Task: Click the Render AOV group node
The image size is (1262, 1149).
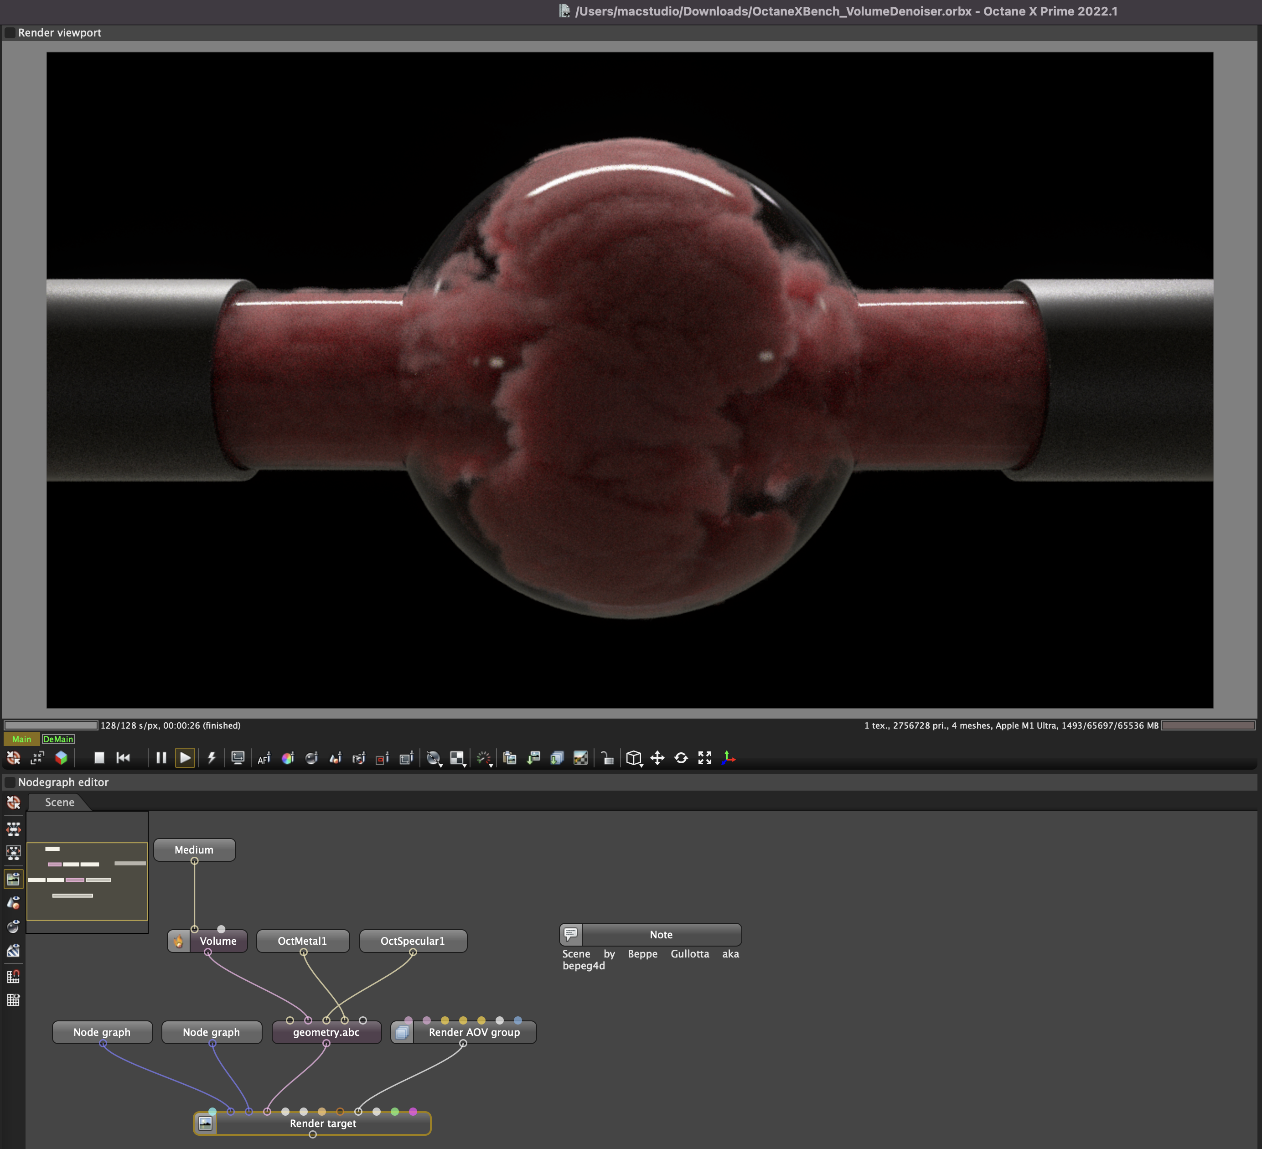Action: point(474,1033)
